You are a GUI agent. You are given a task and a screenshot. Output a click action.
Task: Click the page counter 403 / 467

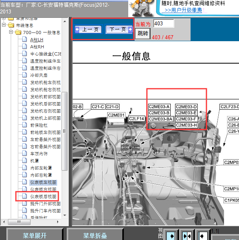[163, 37]
